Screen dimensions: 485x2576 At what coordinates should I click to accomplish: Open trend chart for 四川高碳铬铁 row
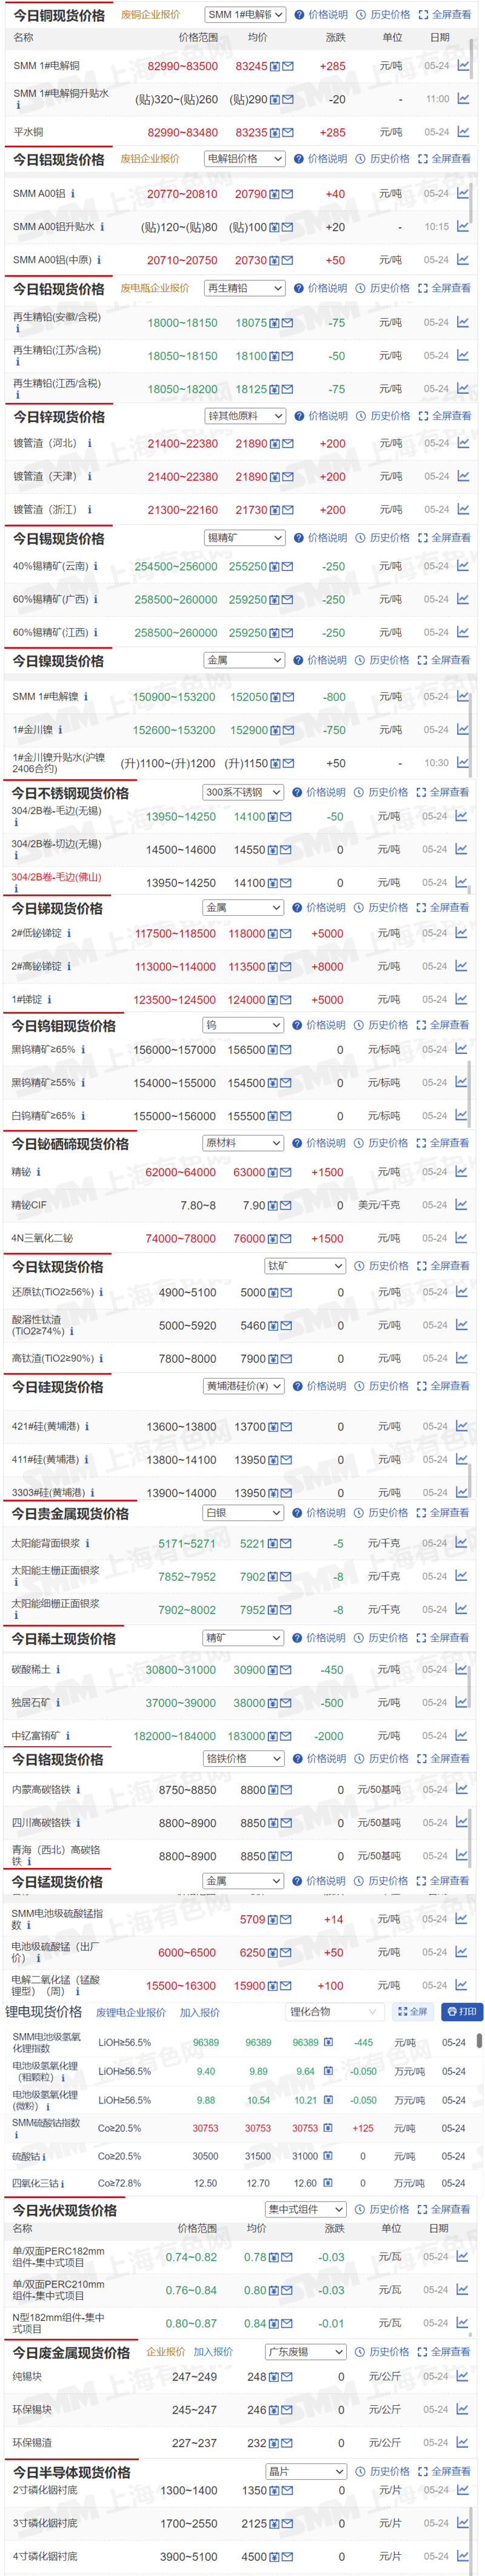point(461,1822)
